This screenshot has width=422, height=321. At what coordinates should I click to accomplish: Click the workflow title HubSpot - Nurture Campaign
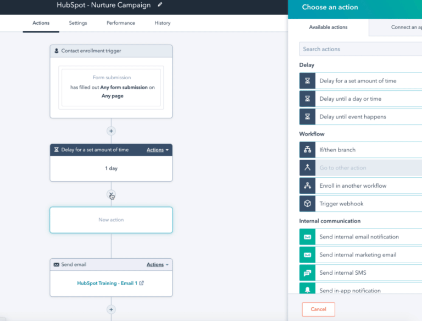(104, 5)
